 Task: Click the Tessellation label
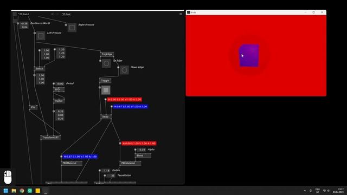[124, 175]
